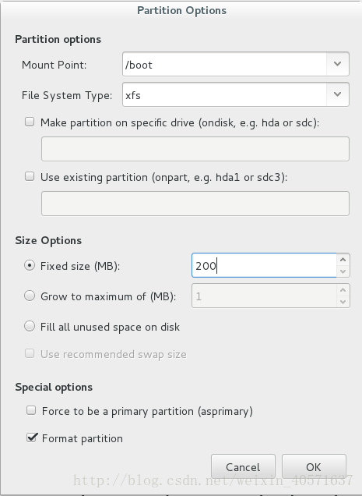Screen dimensions: 362x496
Task: Enable Make partition on specific drive checkbox
Action: pos(30,122)
